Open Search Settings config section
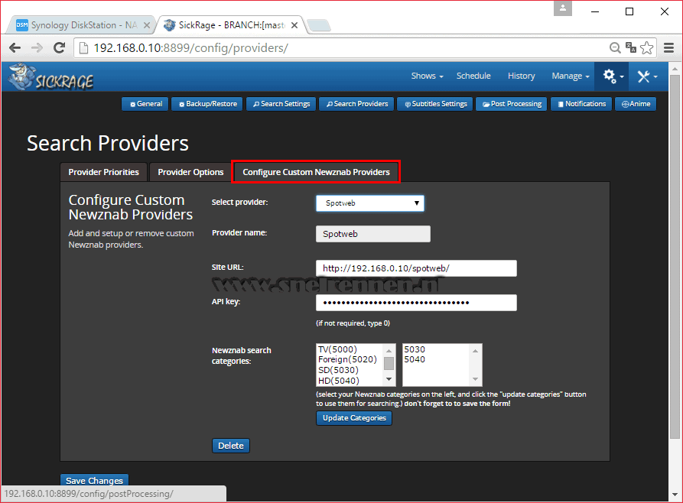This screenshot has height=503, width=683. (x=281, y=104)
